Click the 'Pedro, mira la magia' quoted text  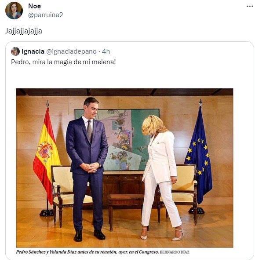(63, 62)
